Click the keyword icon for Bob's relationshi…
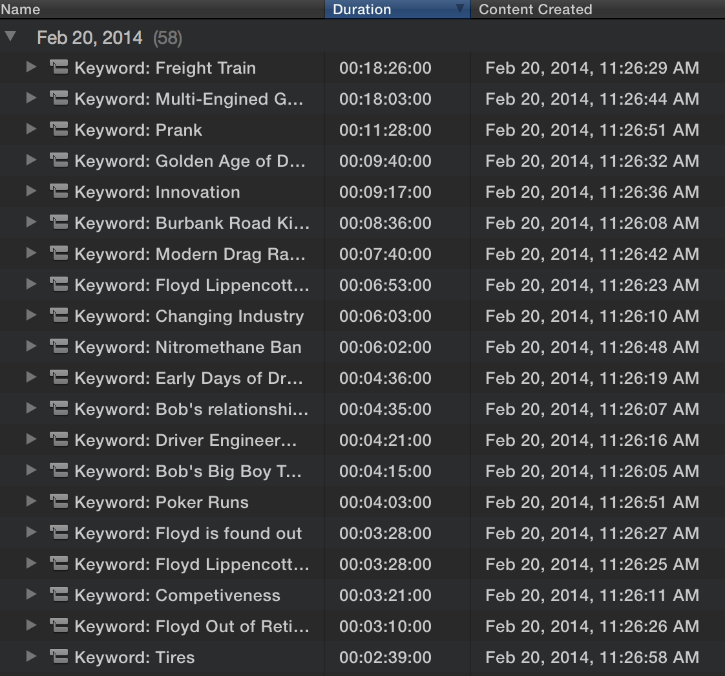Image resolution: width=725 pixels, height=676 pixels. click(x=59, y=408)
